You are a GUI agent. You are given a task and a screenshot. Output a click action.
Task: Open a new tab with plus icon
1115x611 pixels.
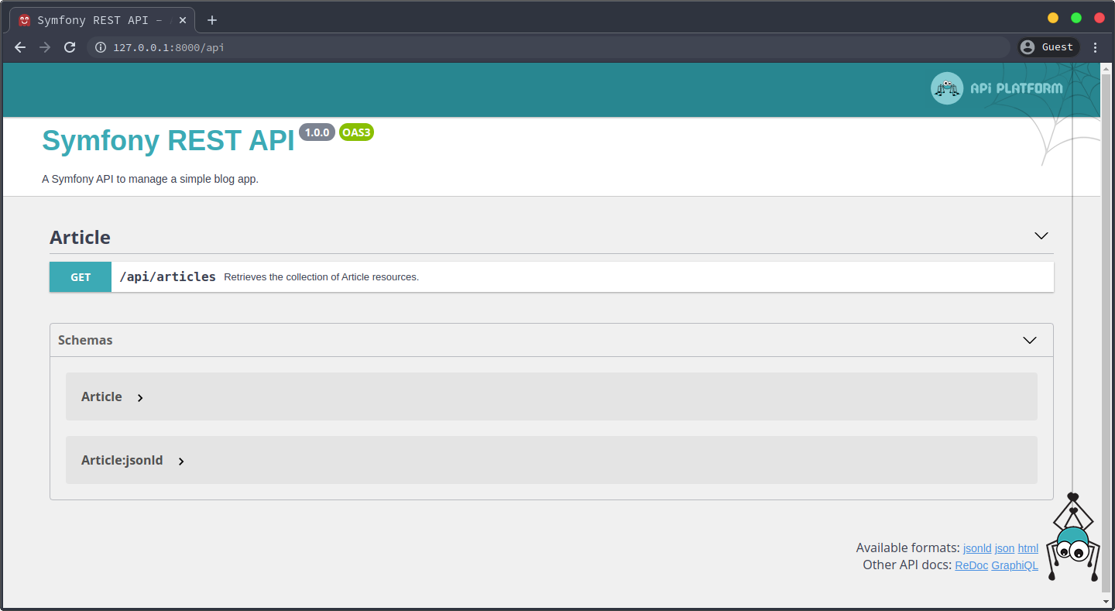[x=212, y=20]
